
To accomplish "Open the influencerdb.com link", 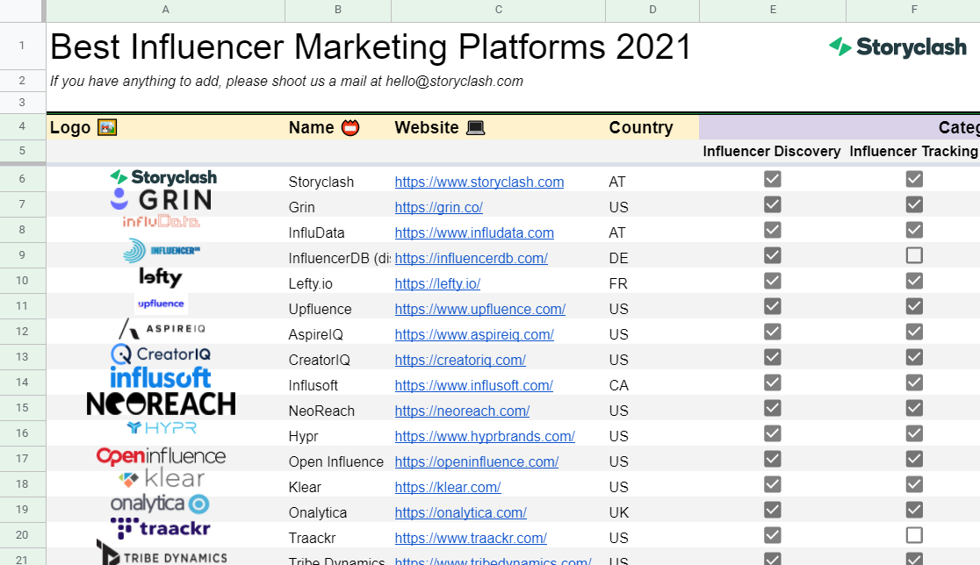I will [472, 258].
